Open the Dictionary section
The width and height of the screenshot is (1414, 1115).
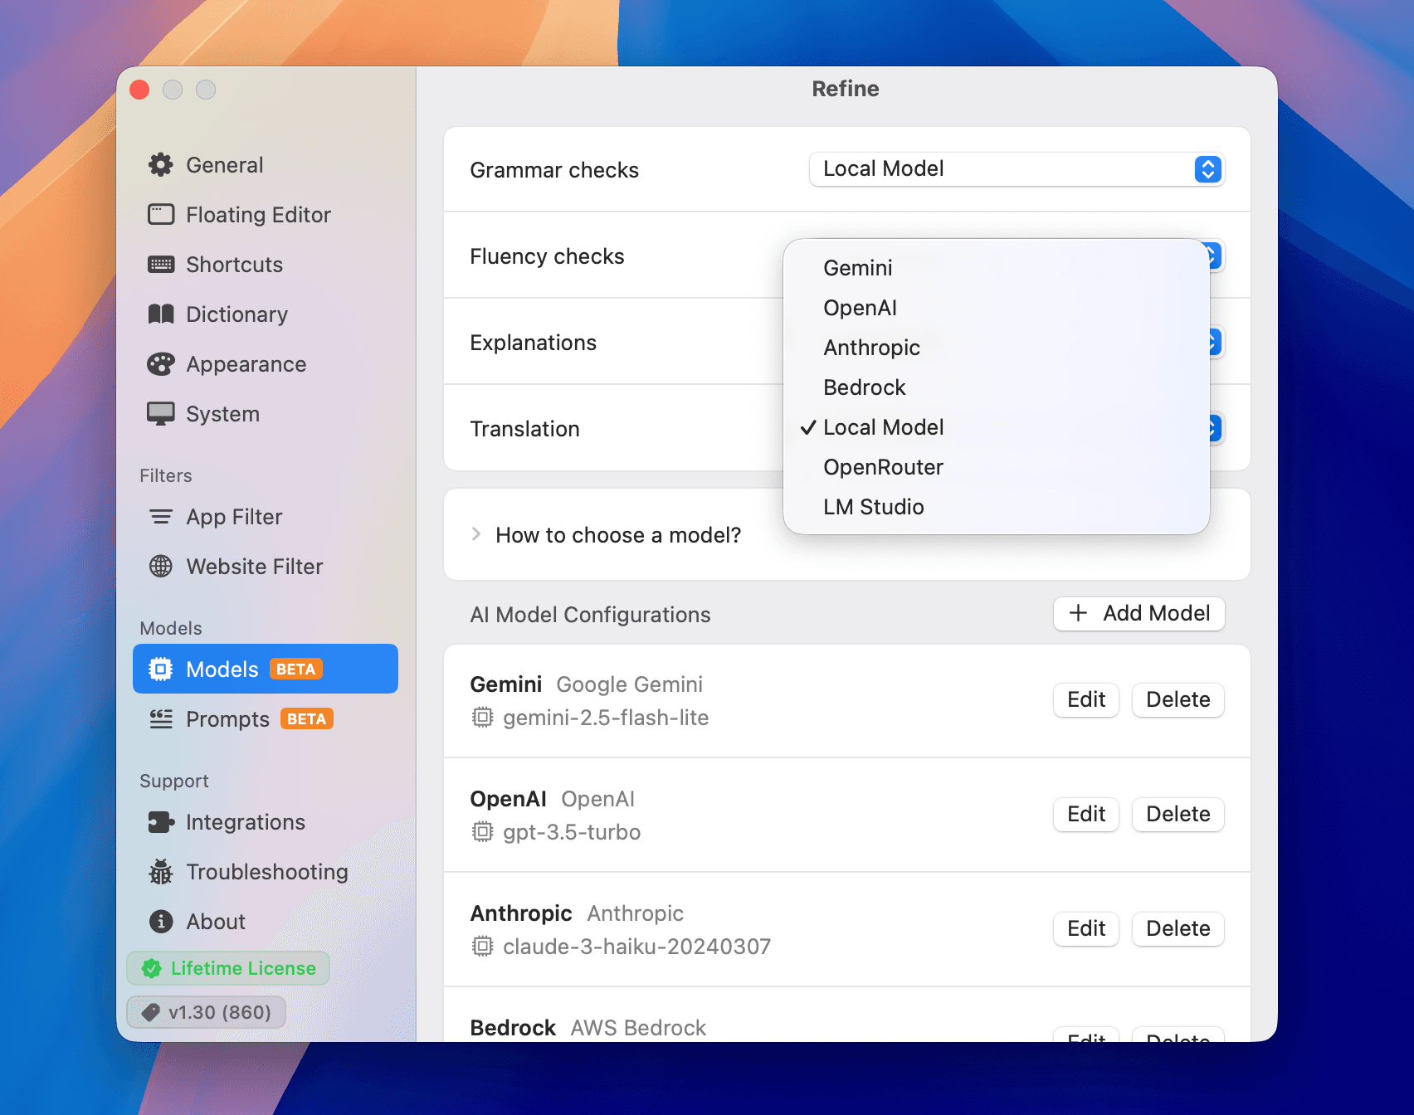266,314
